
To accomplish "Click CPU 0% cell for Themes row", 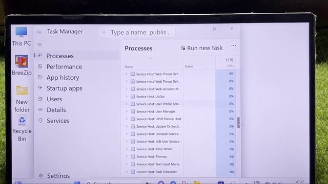I will click(x=226, y=157).
